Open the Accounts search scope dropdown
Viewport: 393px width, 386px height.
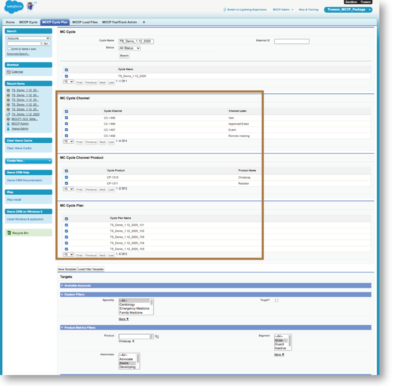point(28,38)
